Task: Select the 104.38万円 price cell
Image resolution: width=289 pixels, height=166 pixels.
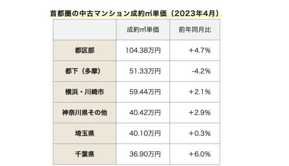Action: pyautogui.click(x=143, y=50)
